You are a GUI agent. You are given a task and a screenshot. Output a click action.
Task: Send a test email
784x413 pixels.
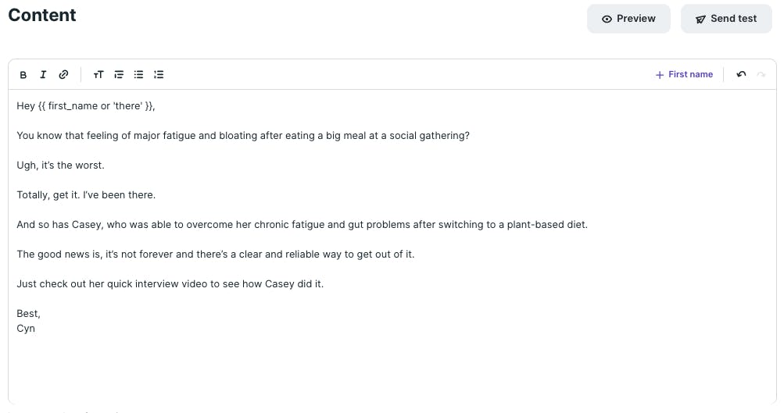coord(726,19)
